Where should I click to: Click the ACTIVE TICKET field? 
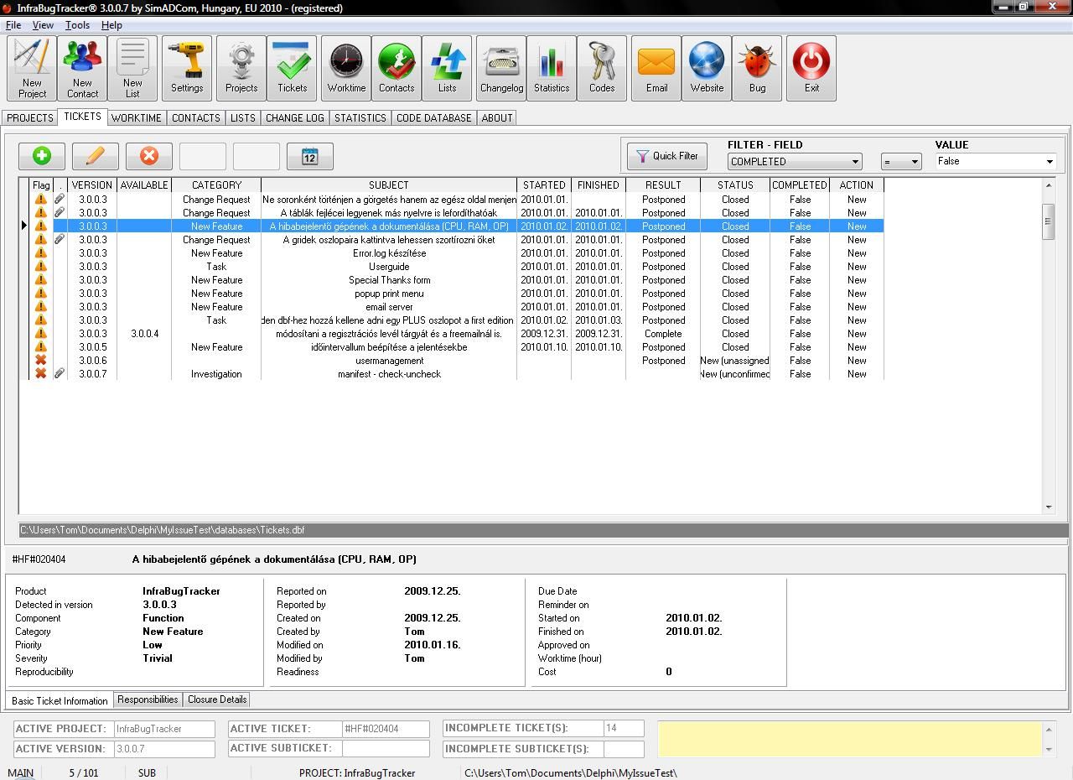click(x=386, y=729)
